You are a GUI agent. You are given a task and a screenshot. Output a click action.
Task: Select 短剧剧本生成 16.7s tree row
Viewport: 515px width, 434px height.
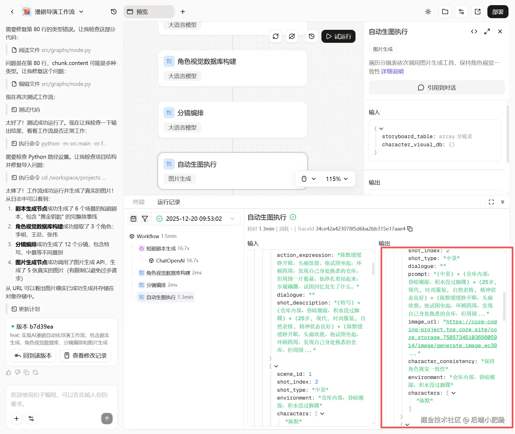(x=164, y=248)
